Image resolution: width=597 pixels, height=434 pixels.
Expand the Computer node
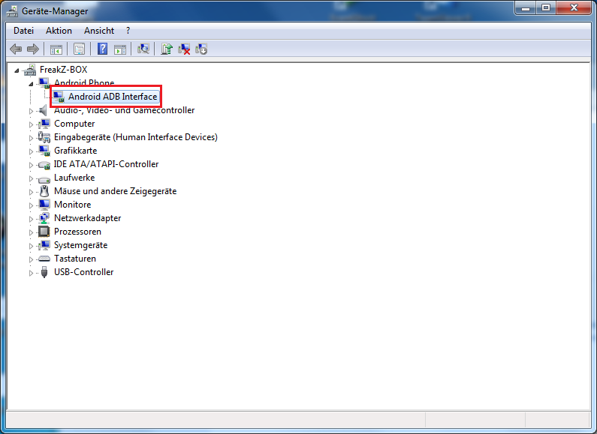(32, 124)
